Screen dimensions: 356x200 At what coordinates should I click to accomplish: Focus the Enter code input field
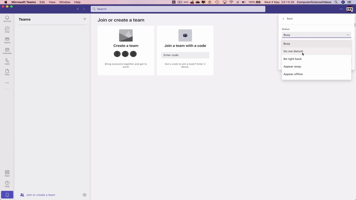pos(185,55)
